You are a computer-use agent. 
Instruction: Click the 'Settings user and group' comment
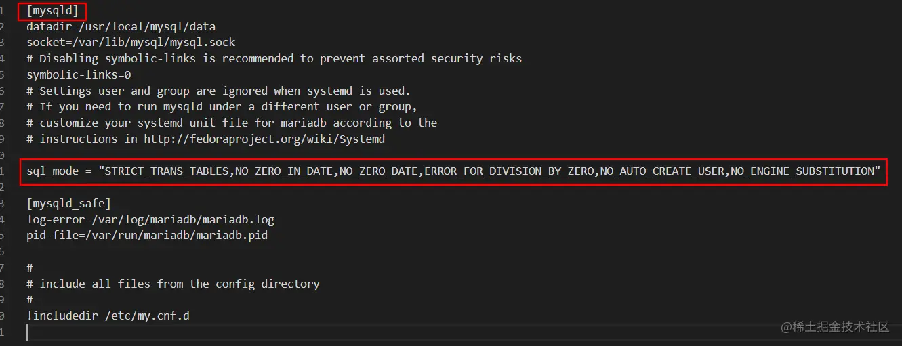tap(218, 91)
